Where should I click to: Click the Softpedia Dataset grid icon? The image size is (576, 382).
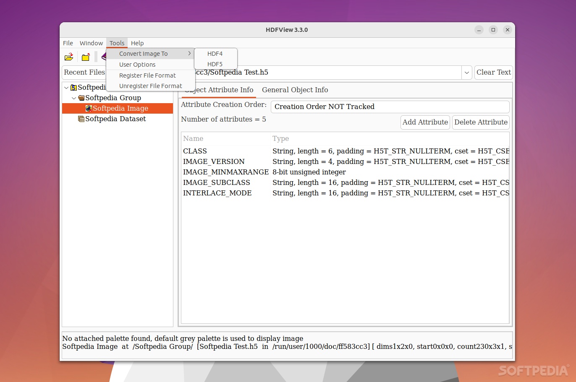tap(81, 119)
